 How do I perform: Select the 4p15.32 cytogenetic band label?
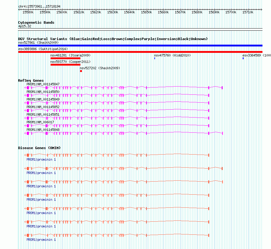(25, 26)
